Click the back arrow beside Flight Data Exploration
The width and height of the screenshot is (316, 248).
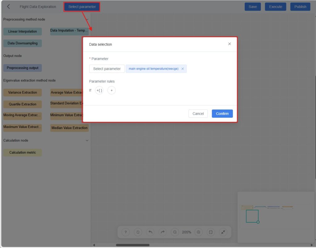click(x=8, y=6)
